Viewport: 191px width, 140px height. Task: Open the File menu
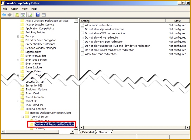point(5,9)
